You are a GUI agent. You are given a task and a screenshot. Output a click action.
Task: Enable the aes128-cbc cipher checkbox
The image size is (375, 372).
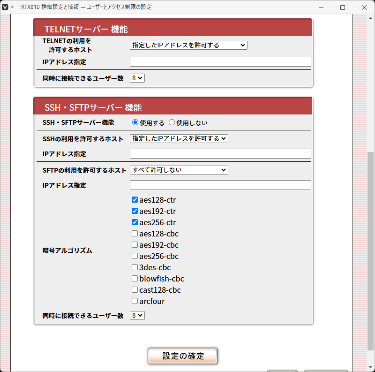coord(135,233)
